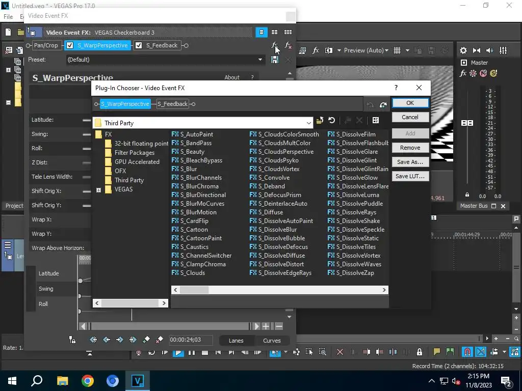The height and width of the screenshot is (391, 522).
Task: Select Pan/Crop in FX chain
Action: coord(46,45)
